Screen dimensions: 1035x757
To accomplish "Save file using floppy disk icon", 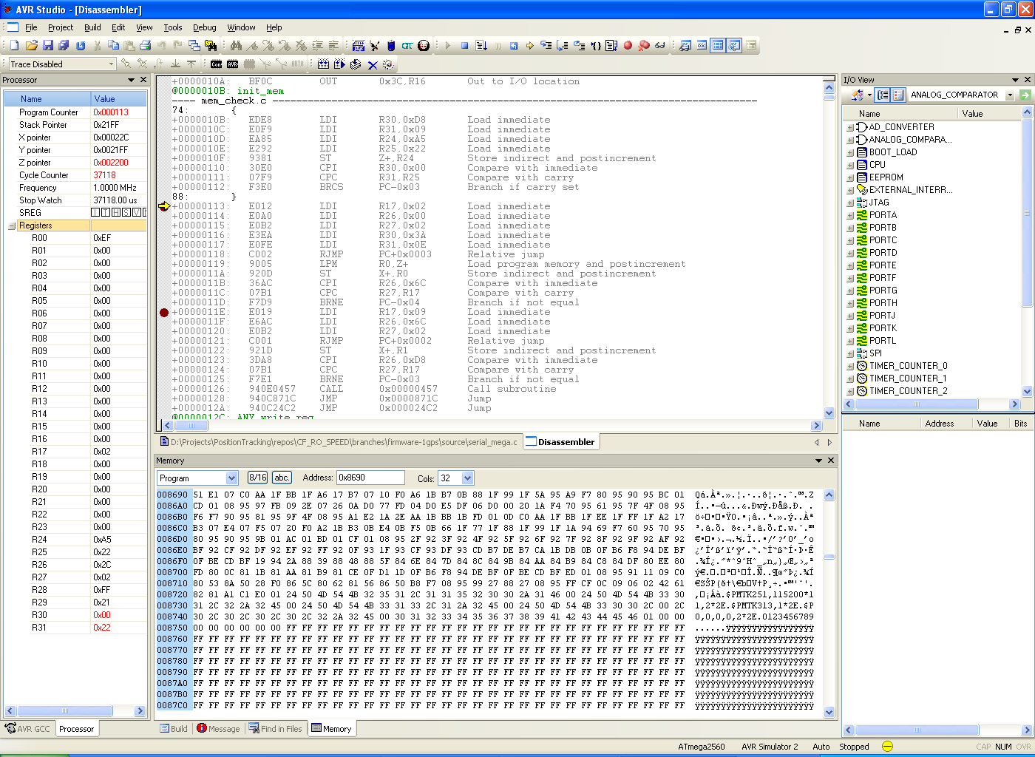I will coord(48,46).
